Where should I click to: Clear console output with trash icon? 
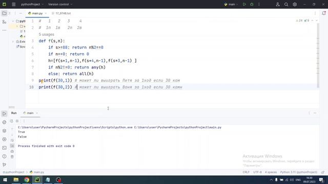[12, 157]
